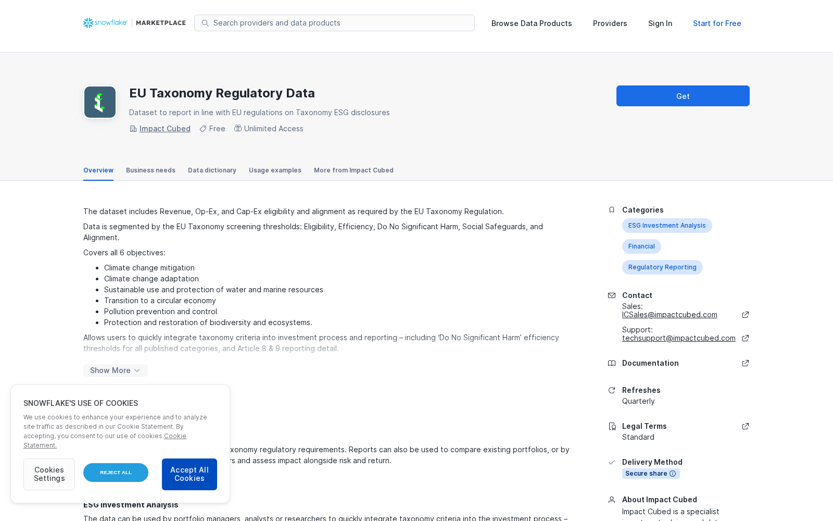This screenshot has width=833, height=521.
Task: Select the Financial category tag
Action: [641, 246]
